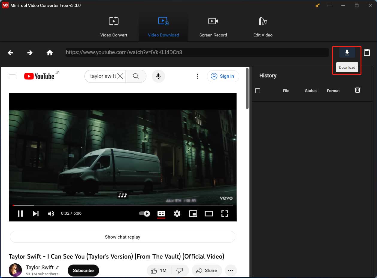The height and width of the screenshot is (278, 377).
Task: Open the Screen Record tool
Action: coord(213,27)
